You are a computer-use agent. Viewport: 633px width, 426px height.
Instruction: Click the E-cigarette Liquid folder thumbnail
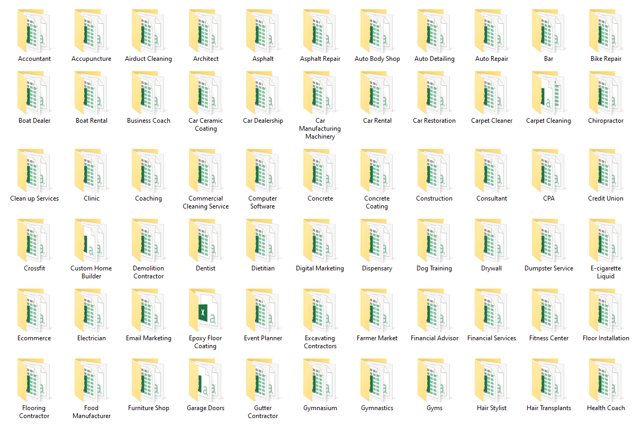click(605, 240)
